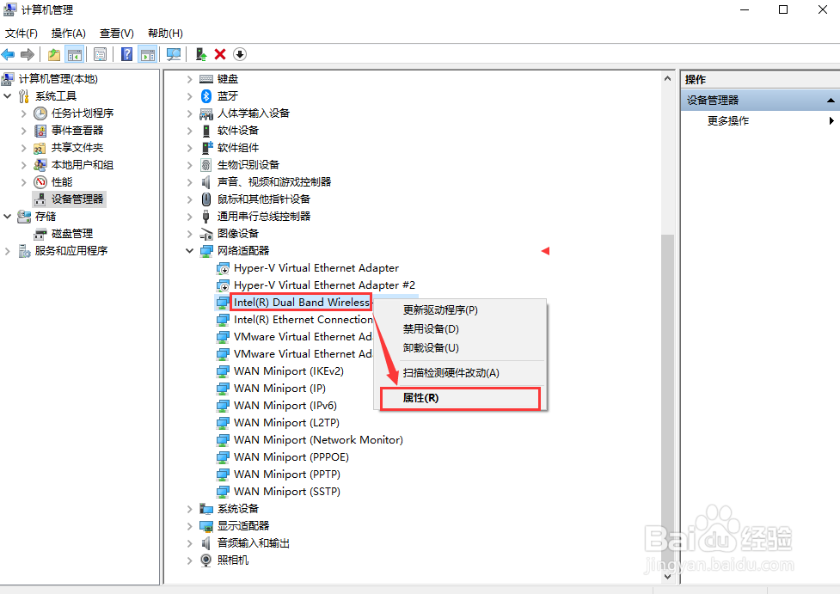
Task: Toggle the action pane toolbar icon
Action: pyautogui.click(x=147, y=54)
